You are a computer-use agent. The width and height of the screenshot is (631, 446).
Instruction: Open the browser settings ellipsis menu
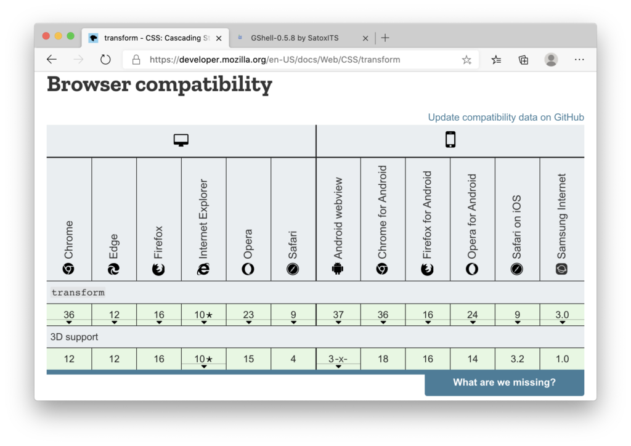(579, 60)
